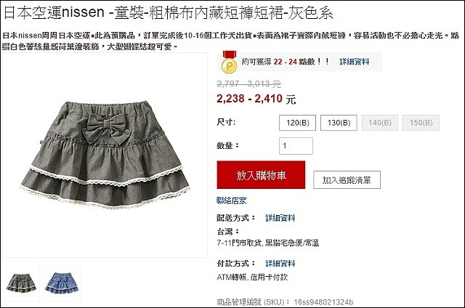
Task: Select size 130(B)
Action: 339,123
